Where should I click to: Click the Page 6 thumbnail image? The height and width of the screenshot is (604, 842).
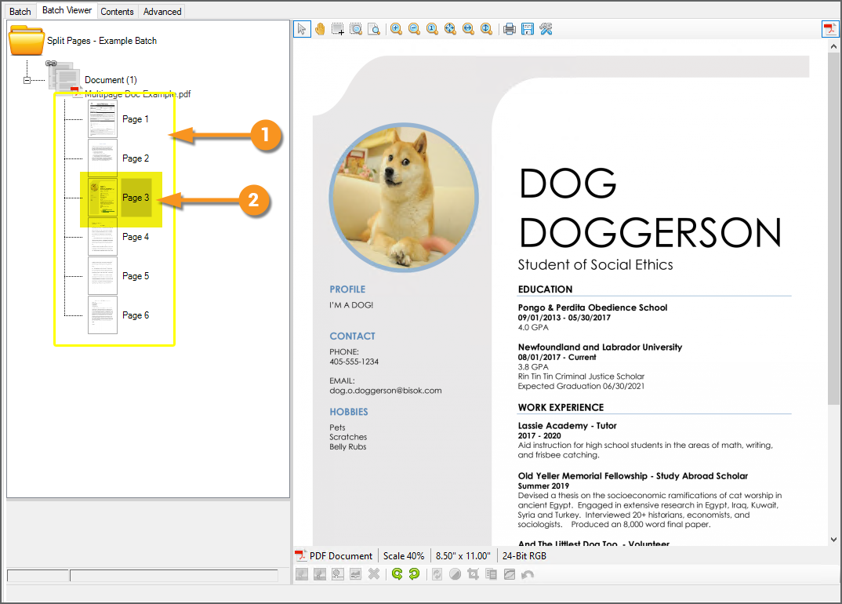point(103,315)
